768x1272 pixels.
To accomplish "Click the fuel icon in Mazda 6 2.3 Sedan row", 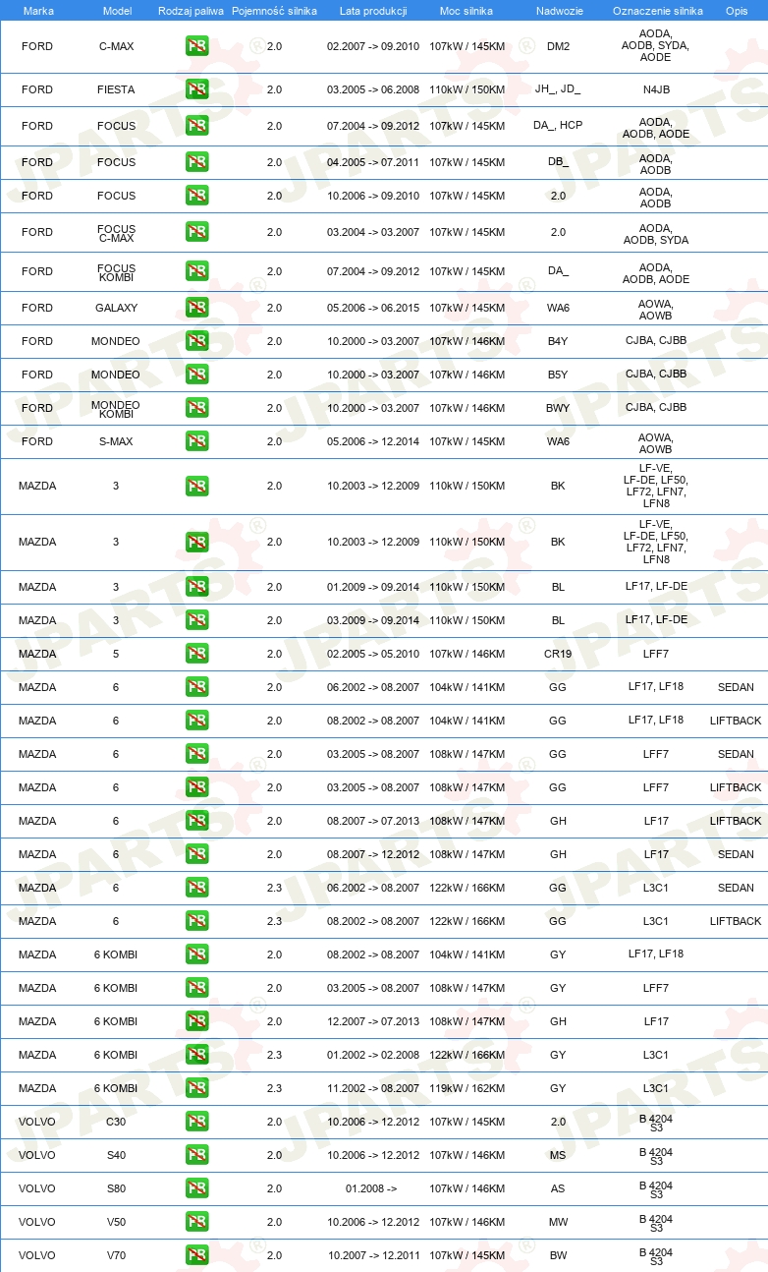I will click(x=197, y=888).
